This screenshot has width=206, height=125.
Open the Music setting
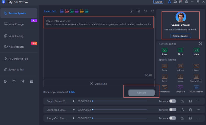coord(196,52)
